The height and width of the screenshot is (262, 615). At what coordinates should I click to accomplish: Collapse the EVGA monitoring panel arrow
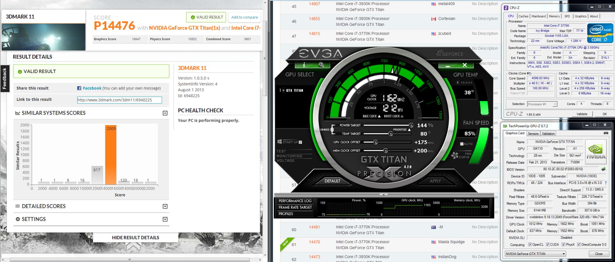point(383,194)
